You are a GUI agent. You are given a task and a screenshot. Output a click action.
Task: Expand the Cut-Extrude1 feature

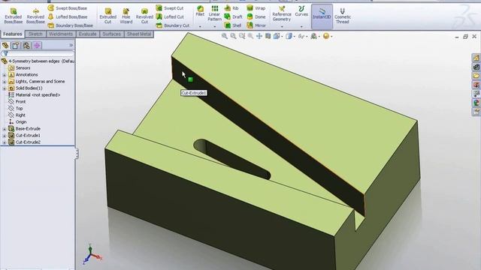5,136
